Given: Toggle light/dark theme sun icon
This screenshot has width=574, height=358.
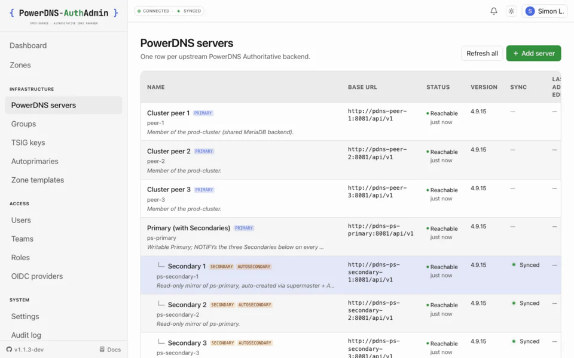Looking at the screenshot, I should coord(511,11).
